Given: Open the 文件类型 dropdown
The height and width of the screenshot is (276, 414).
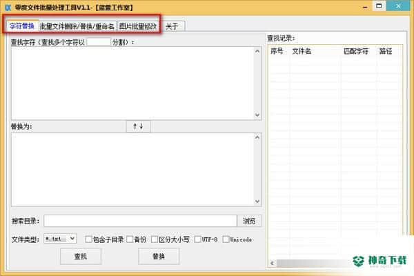Looking at the screenshot, I should [60, 239].
